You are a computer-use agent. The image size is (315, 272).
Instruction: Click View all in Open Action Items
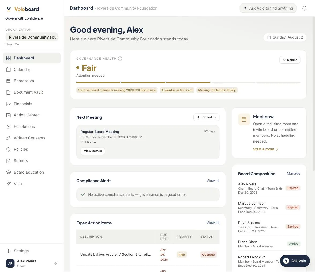213,223
